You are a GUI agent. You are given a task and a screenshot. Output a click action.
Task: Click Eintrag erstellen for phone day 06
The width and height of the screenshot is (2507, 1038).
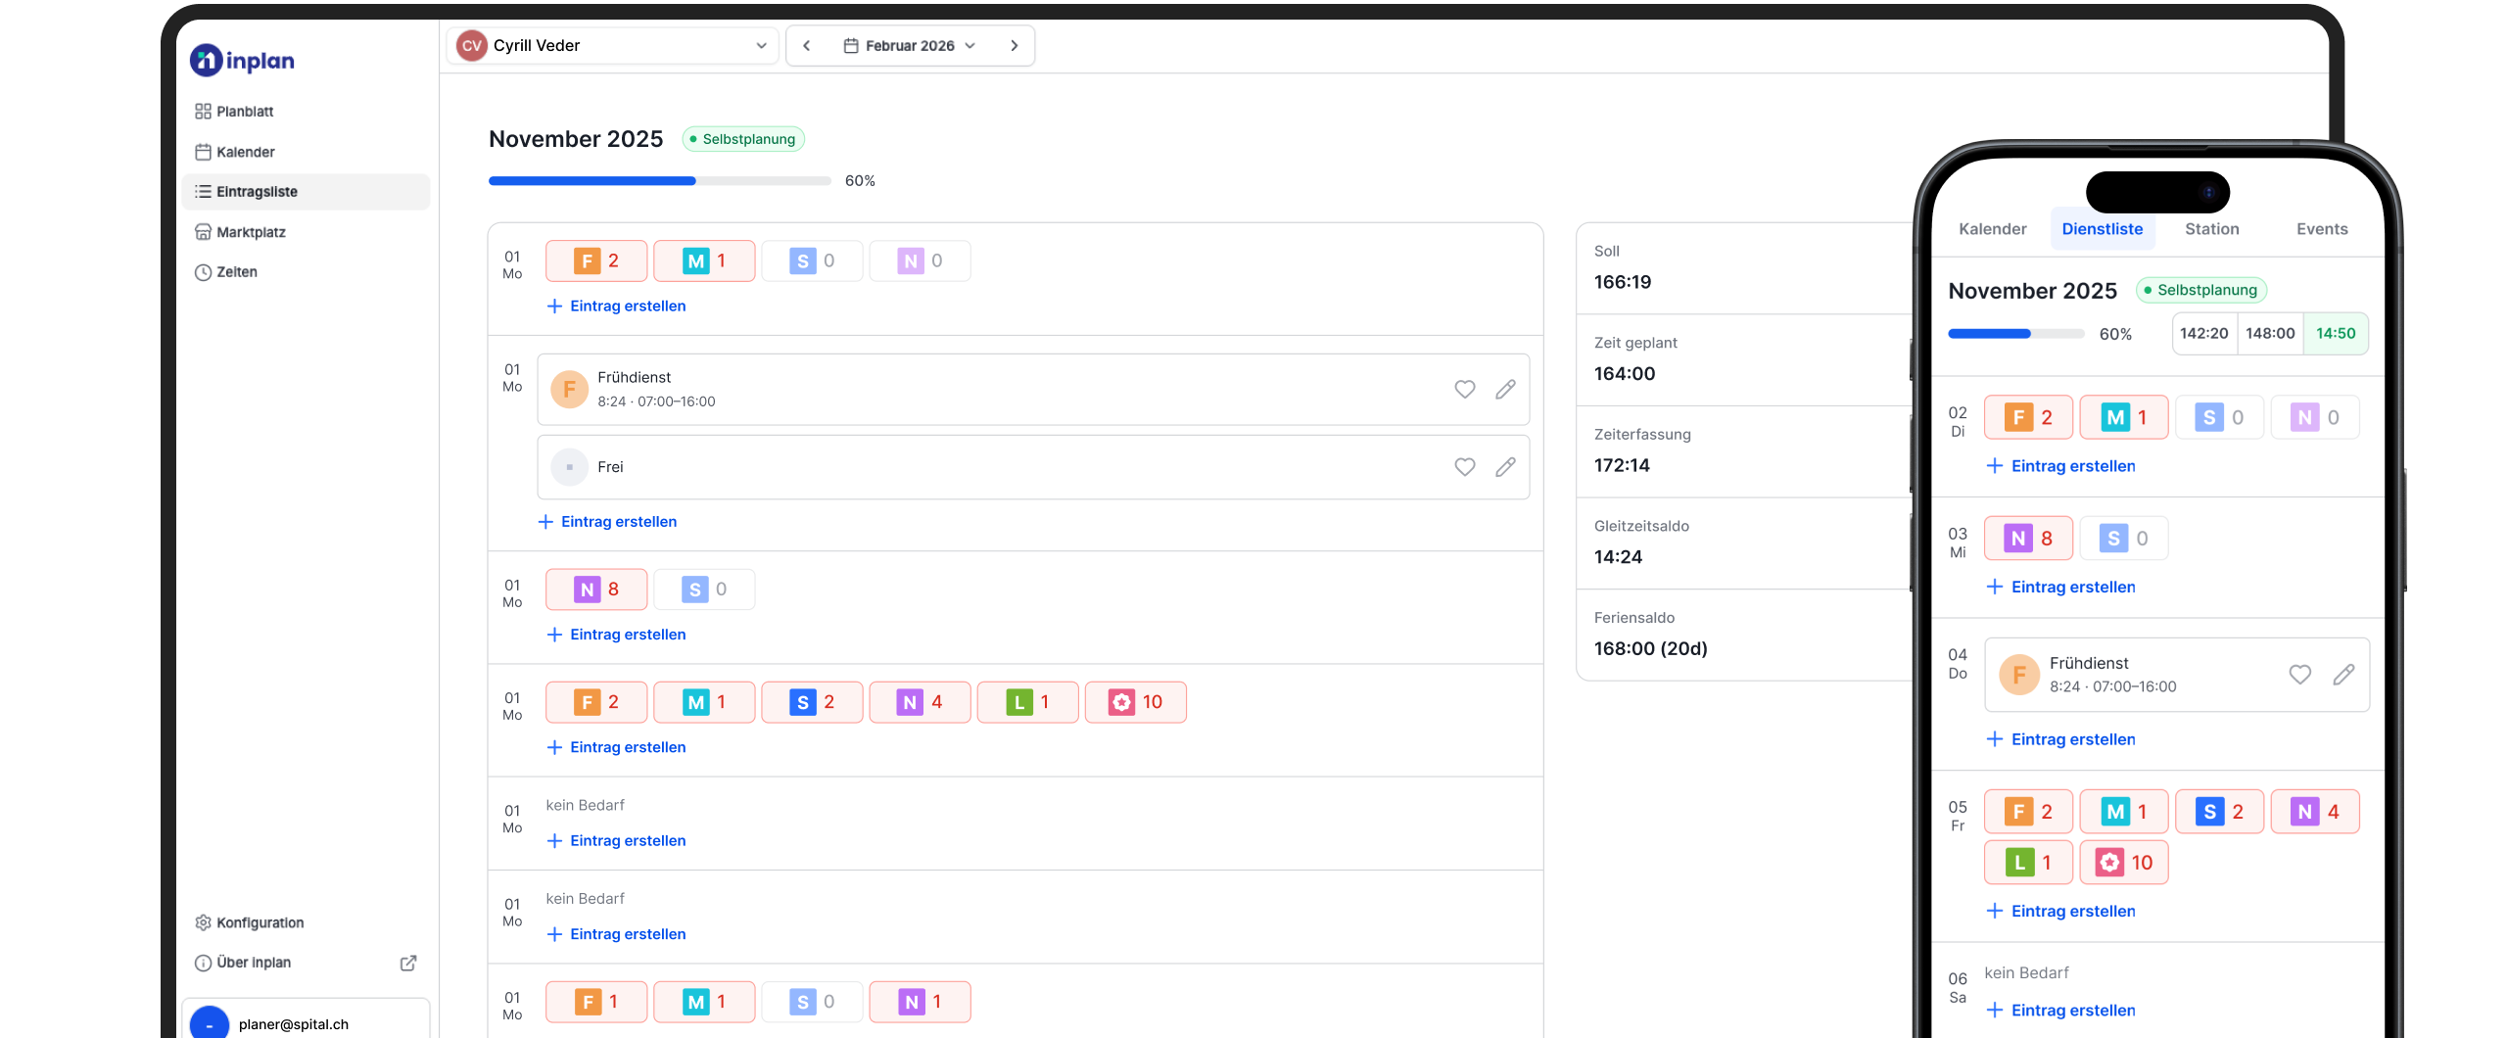(x=2061, y=1011)
